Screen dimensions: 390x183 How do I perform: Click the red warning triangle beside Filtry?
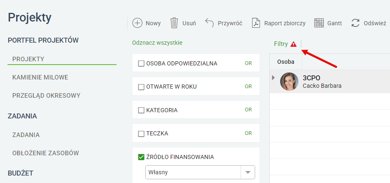click(x=293, y=44)
